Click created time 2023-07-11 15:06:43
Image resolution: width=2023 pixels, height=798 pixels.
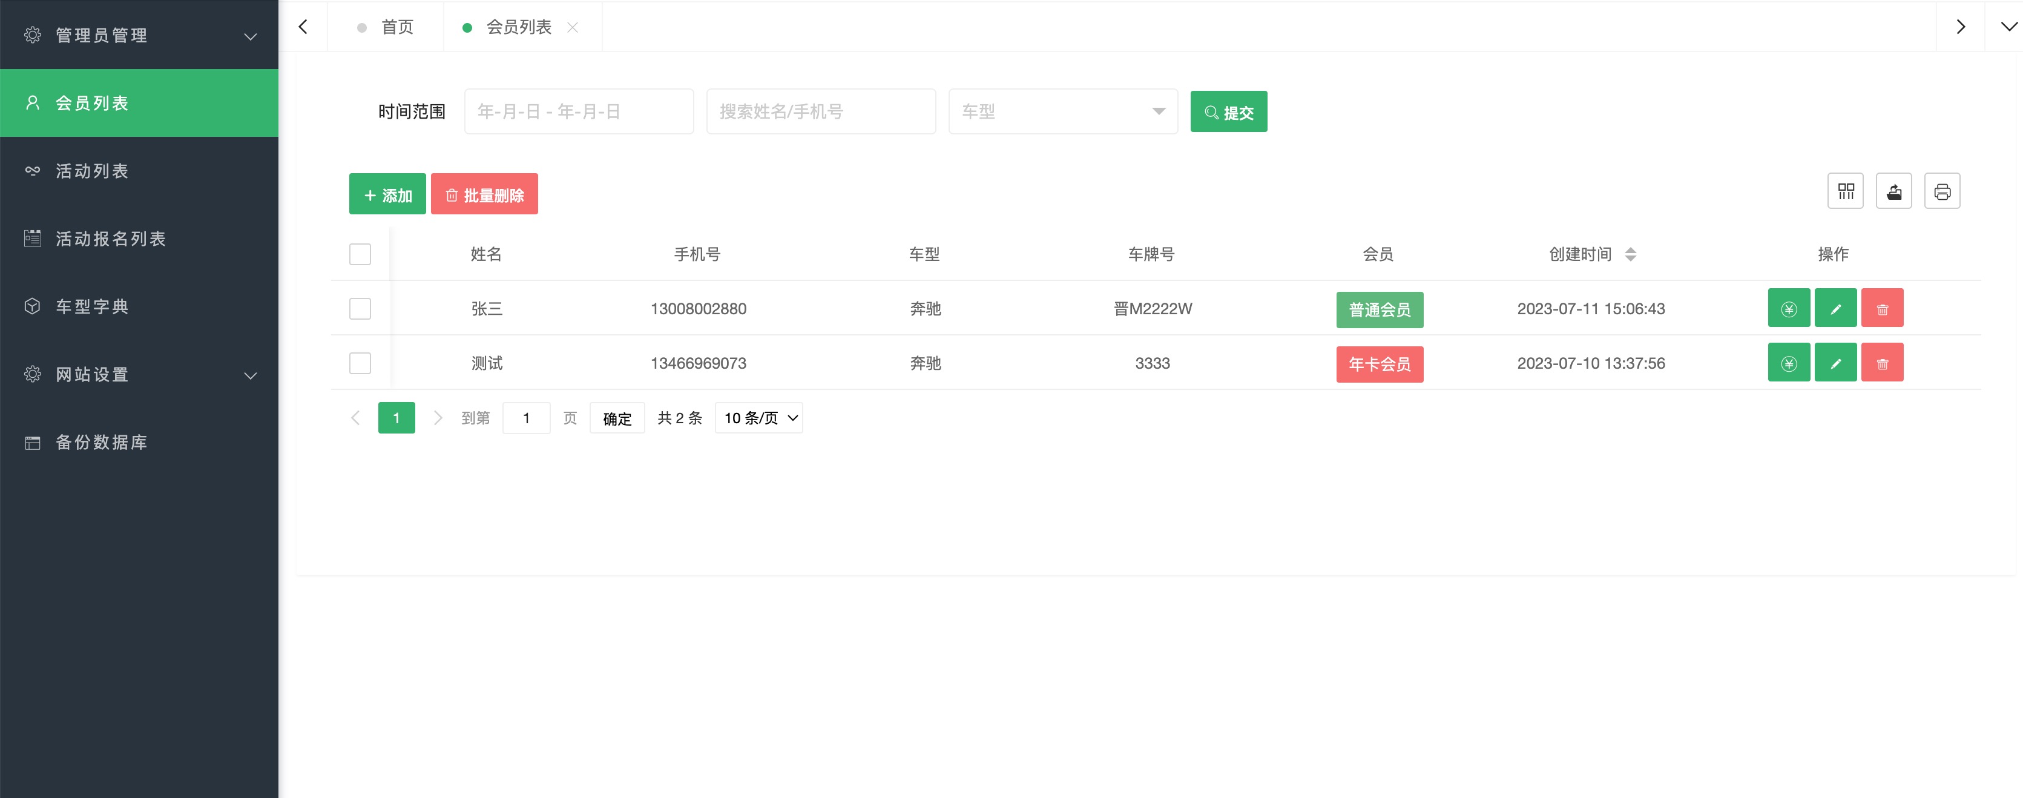[x=1590, y=309]
